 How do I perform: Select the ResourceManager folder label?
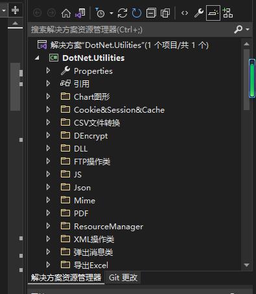point(108,227)
